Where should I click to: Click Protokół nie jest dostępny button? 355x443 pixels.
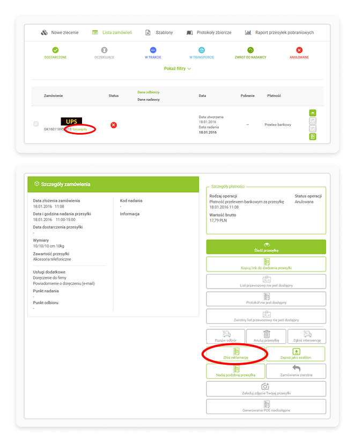click(x=266, y=299)
